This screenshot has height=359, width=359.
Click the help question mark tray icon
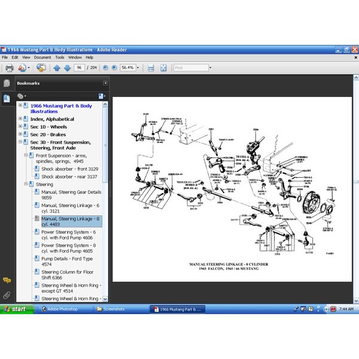[311, 309]
